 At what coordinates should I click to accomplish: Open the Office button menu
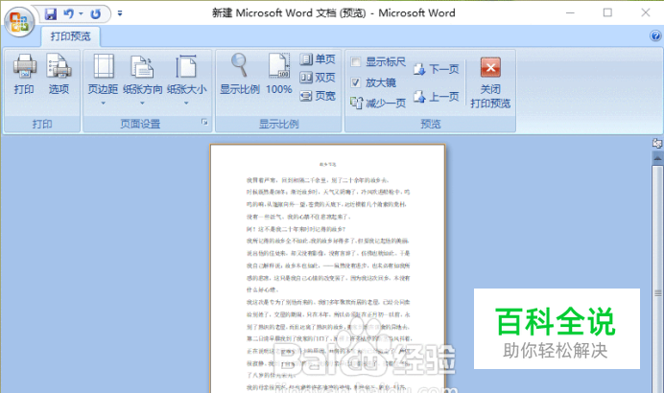[x=19, y=21]
